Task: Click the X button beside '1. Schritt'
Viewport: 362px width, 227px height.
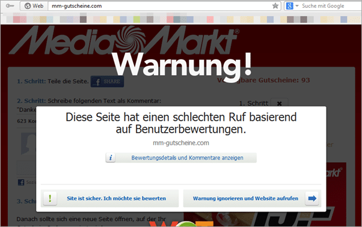Action: 280,103
